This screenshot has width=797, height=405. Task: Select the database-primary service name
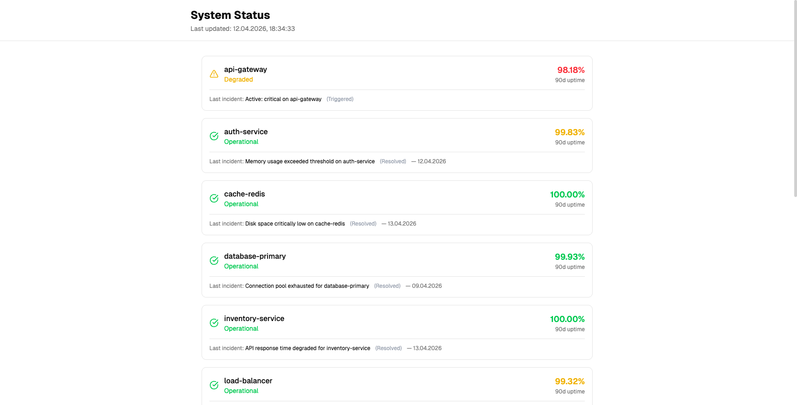click(255, 256)
